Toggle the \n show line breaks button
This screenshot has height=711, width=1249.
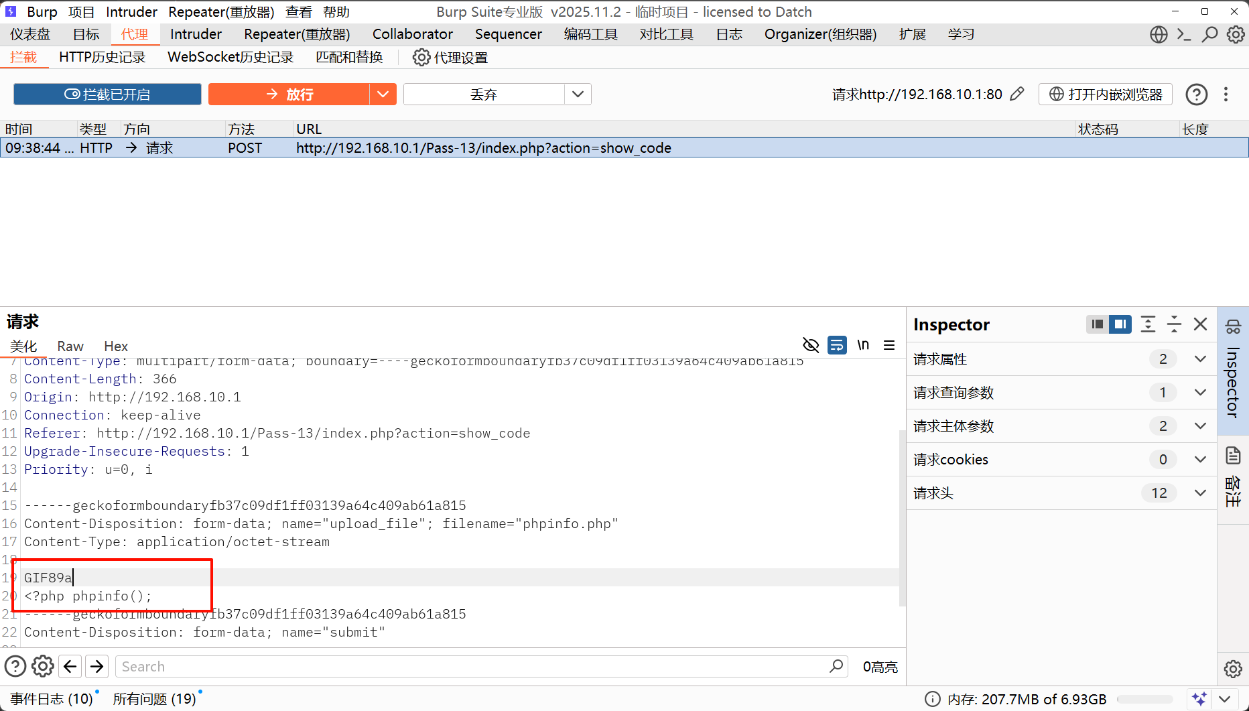click(863, 345)
